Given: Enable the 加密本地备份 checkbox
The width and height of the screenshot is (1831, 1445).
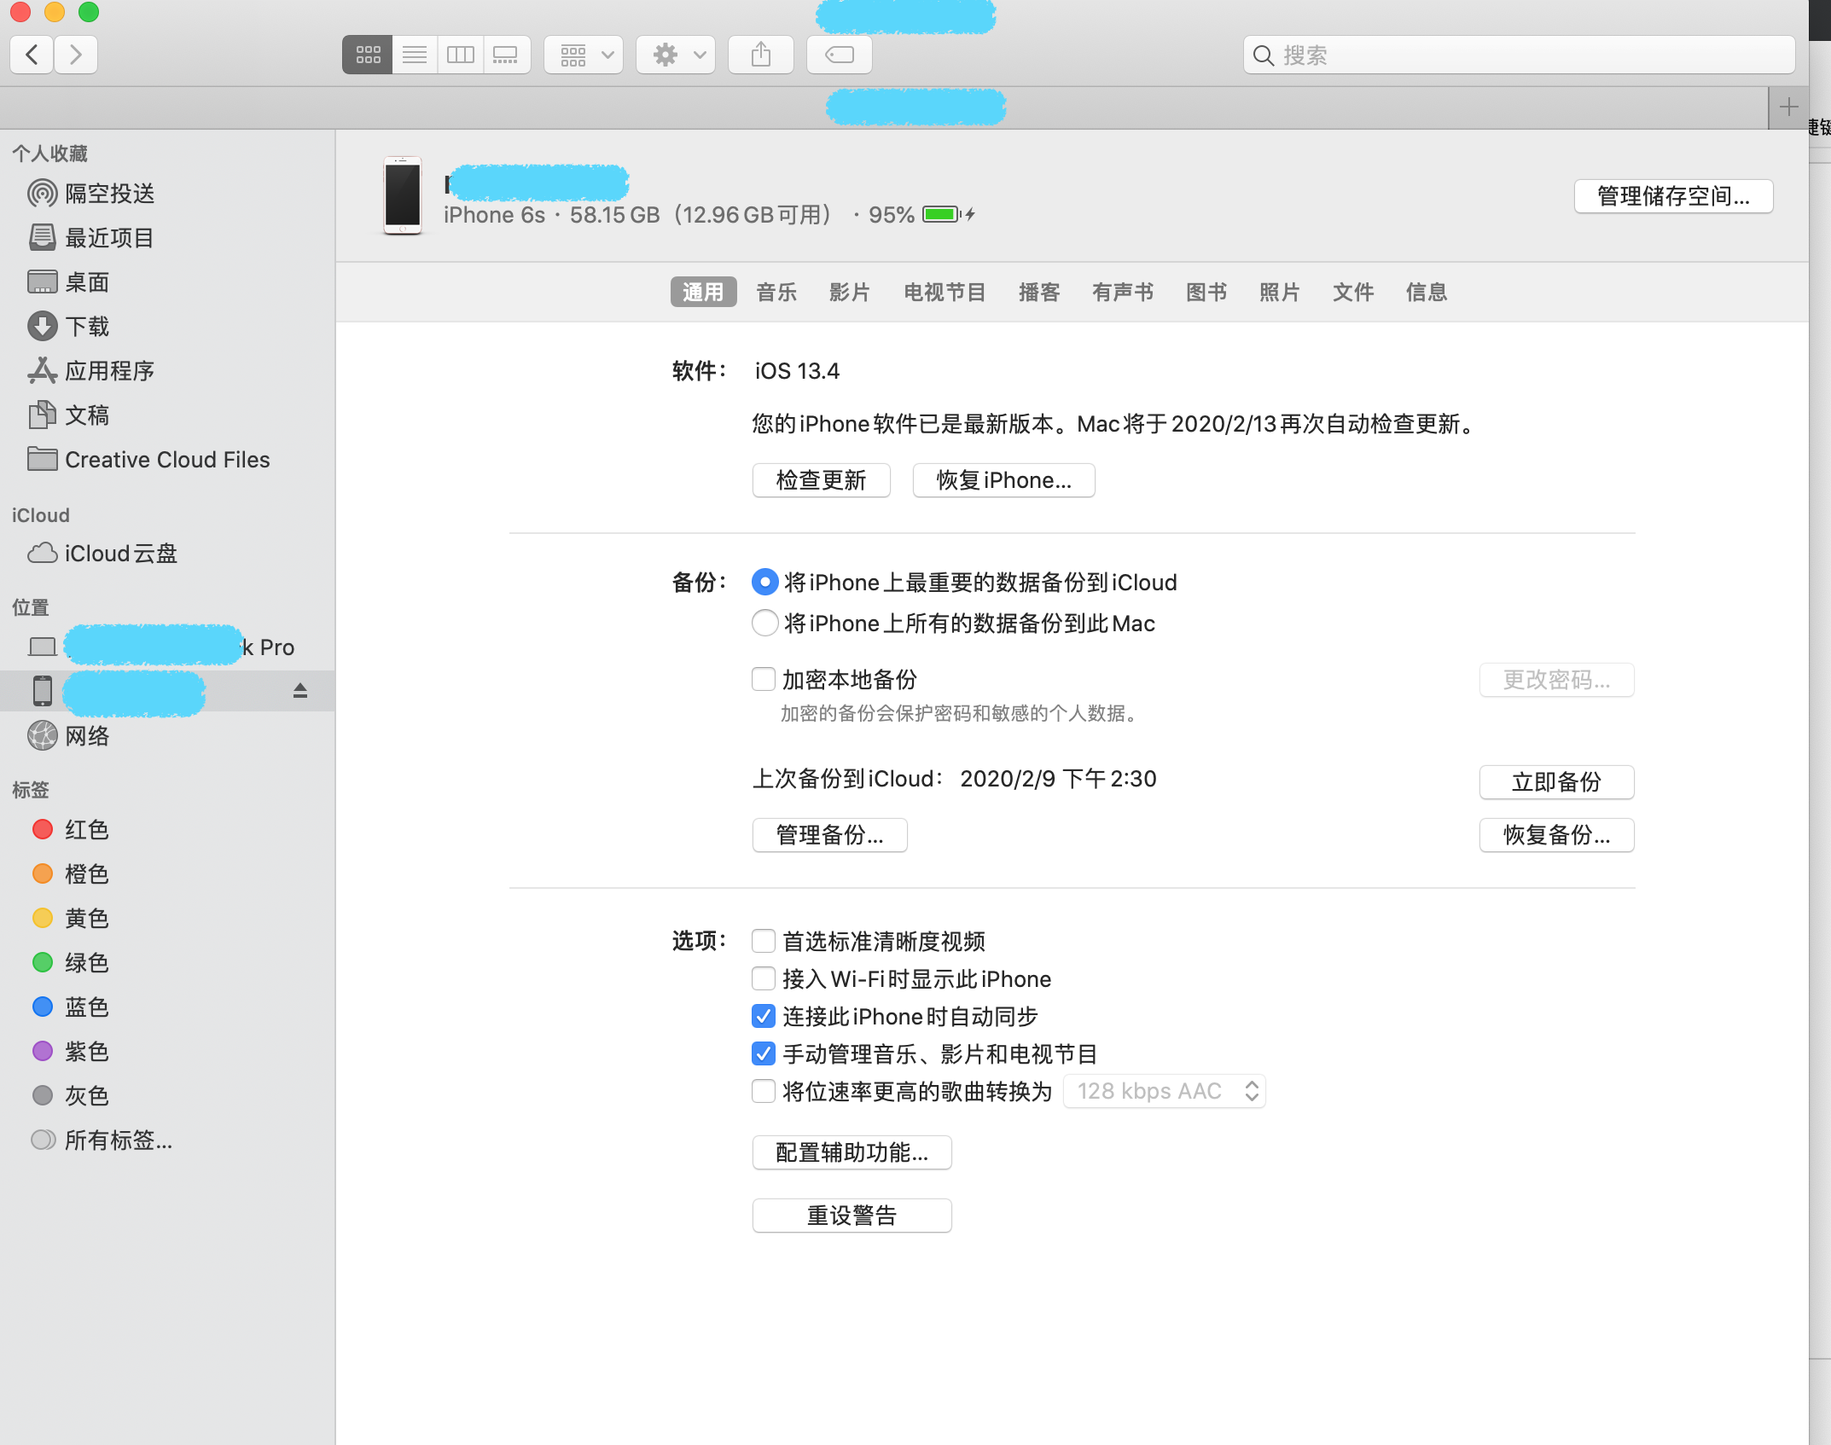Looking at the screenshot, I should pyautogui.click(x=764, y=680).
